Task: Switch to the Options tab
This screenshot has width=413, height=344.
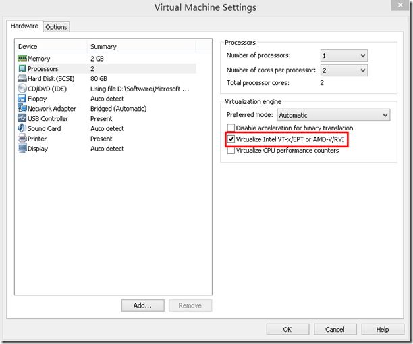Action: (x=56, y=27)
